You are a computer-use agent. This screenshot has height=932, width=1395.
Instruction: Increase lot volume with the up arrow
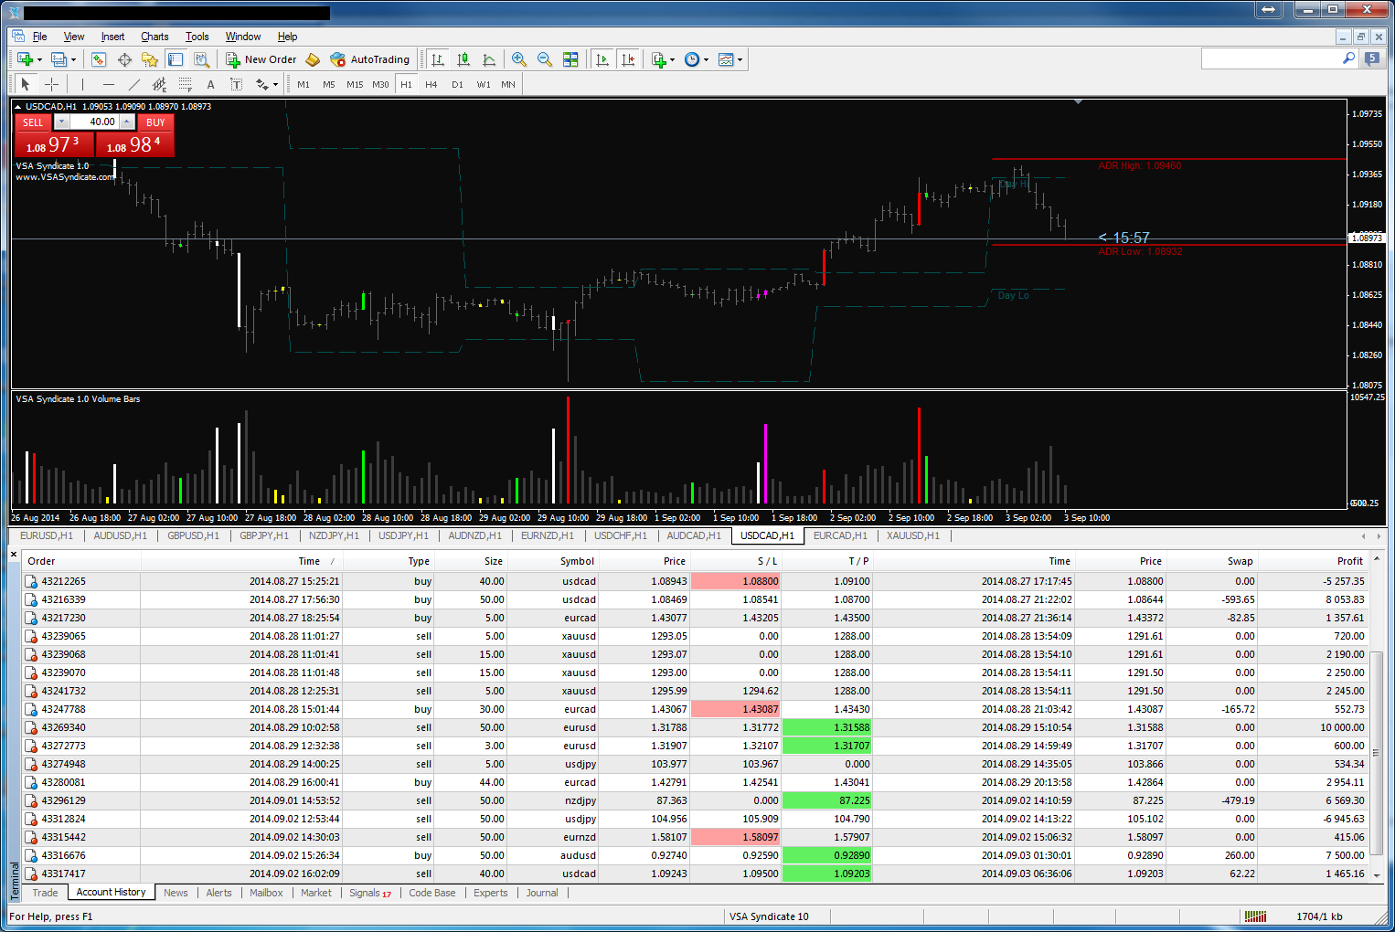[x=127, y=122]
